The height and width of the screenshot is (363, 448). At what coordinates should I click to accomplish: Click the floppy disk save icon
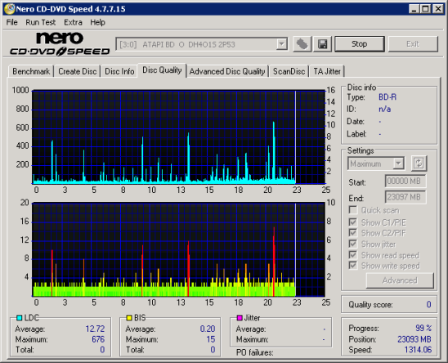tap(323, 44)
